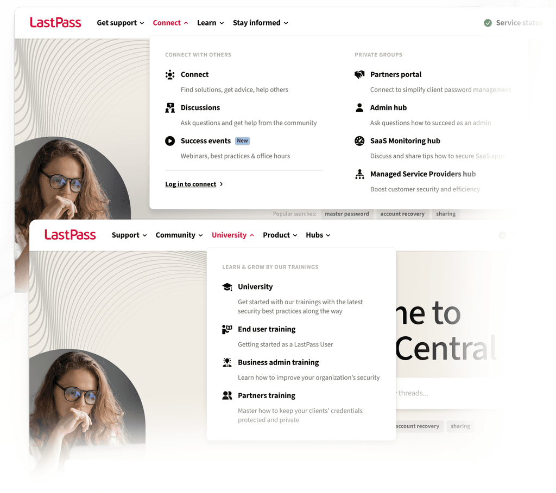The height and width of the screenshot is (493, 556).
Task: Click the Success events play icon
Action: [170, 141]
